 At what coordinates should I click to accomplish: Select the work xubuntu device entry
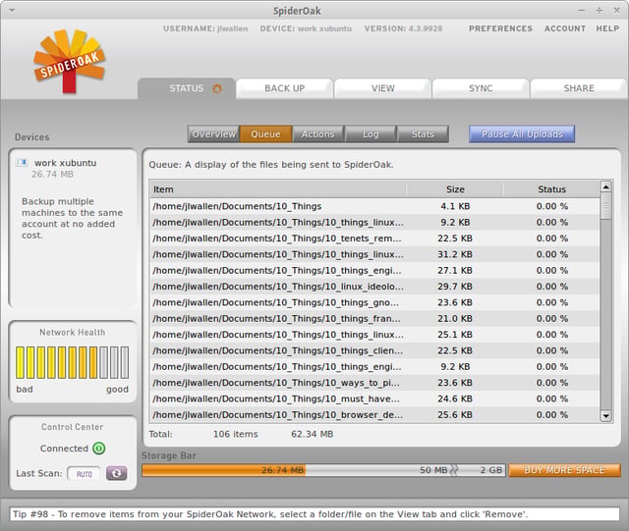tap(65, 163)
